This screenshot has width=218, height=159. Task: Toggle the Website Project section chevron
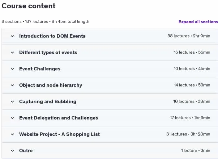coord(12,134)
